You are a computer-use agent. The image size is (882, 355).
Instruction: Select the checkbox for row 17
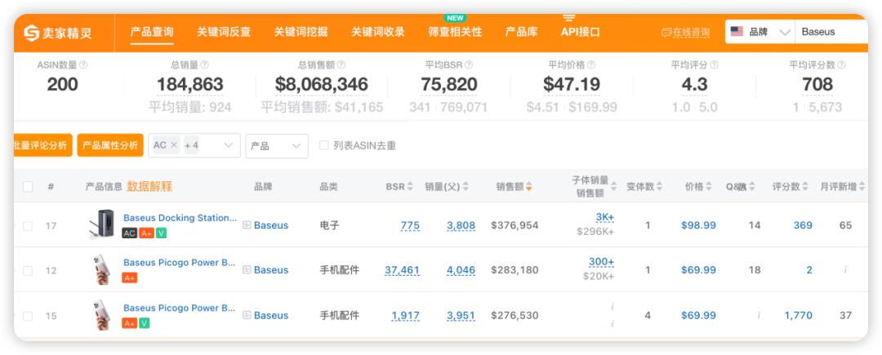coord(28,226)
